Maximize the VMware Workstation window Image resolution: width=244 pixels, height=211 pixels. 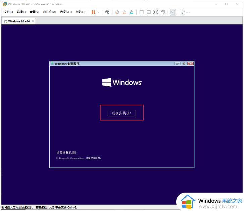pos(227,4)
